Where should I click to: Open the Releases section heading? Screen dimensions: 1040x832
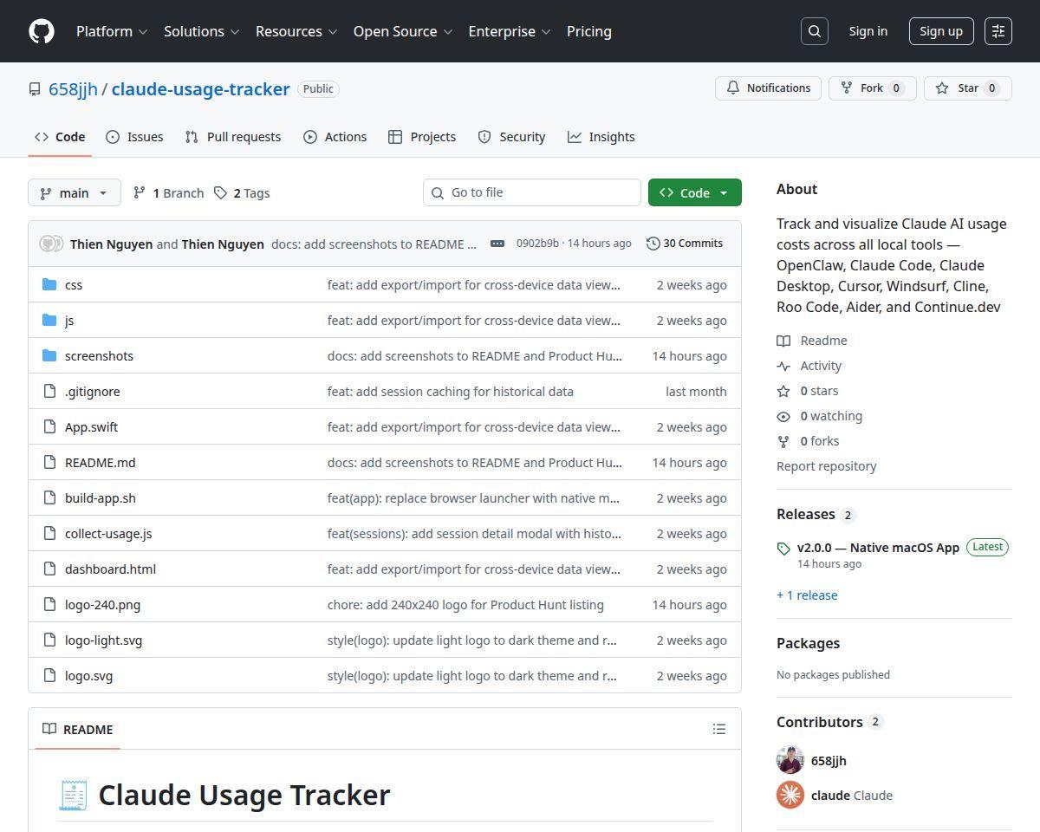[x=806, y=514]
